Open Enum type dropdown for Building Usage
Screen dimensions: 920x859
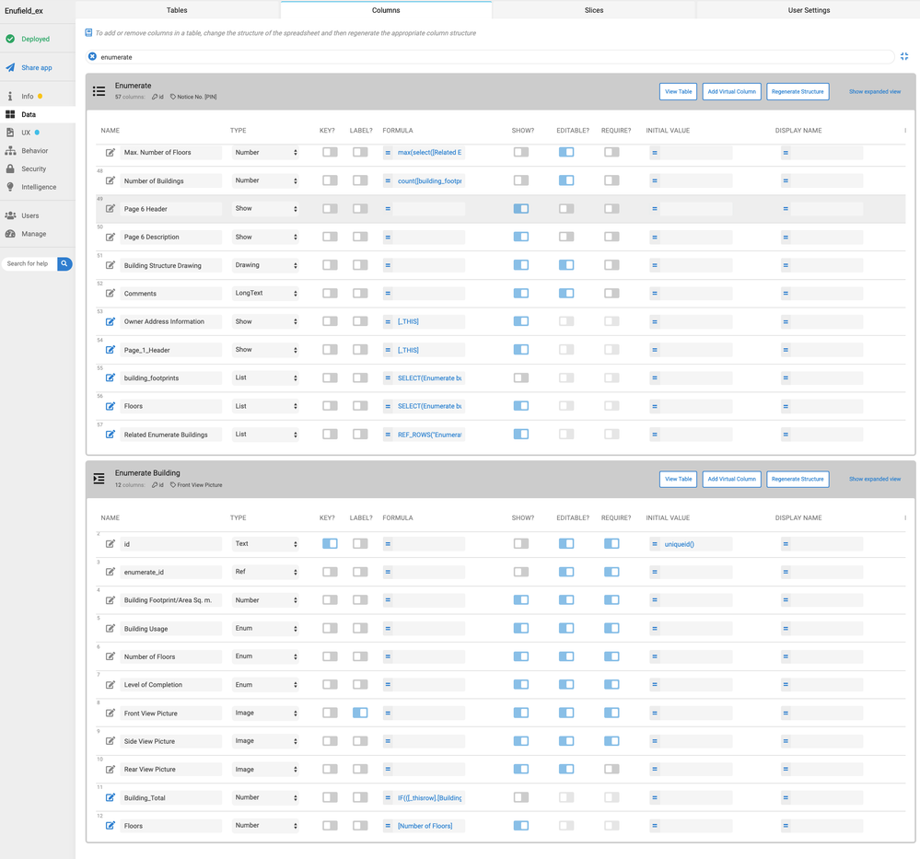point(265,629)
